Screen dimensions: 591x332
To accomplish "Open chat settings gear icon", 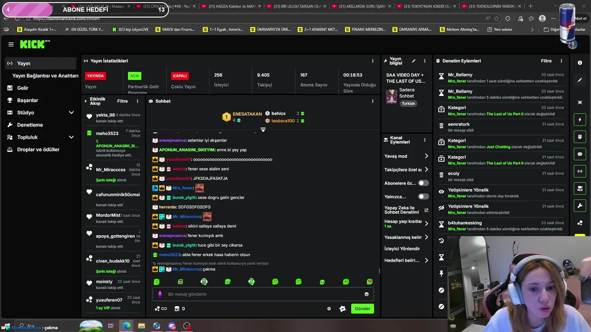I will coord(329,308).
